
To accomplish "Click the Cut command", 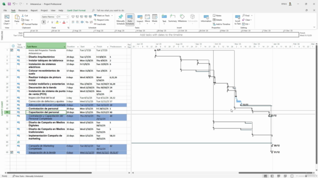I will point(25,15).
